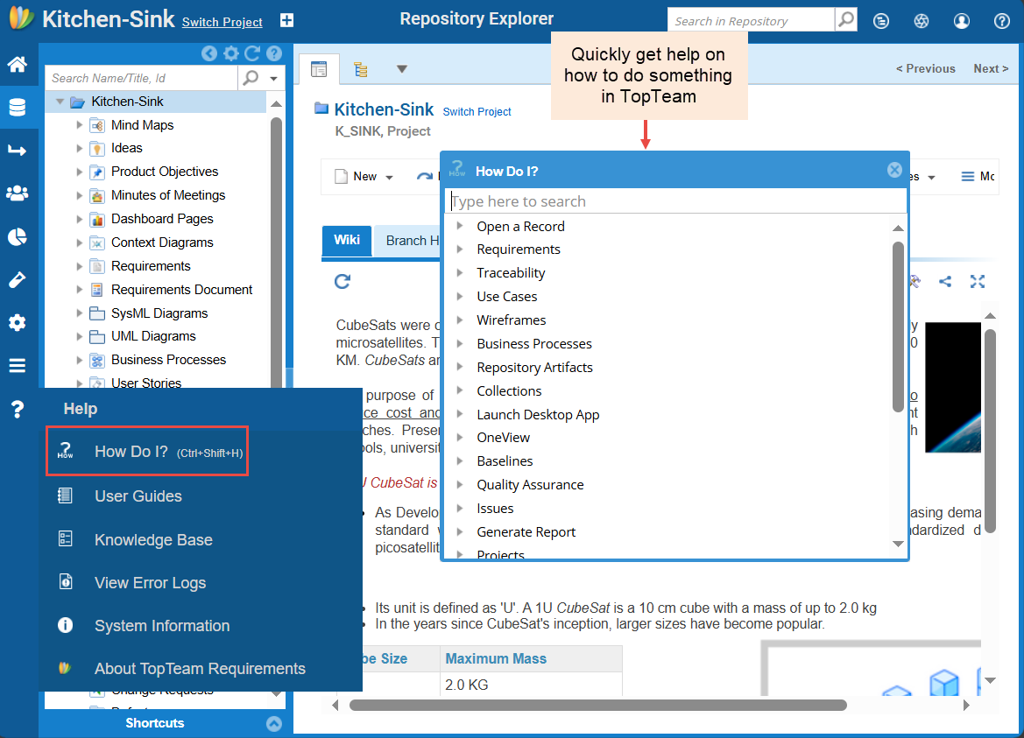Select the marker pen icon in the sidebar

(18, 280)
